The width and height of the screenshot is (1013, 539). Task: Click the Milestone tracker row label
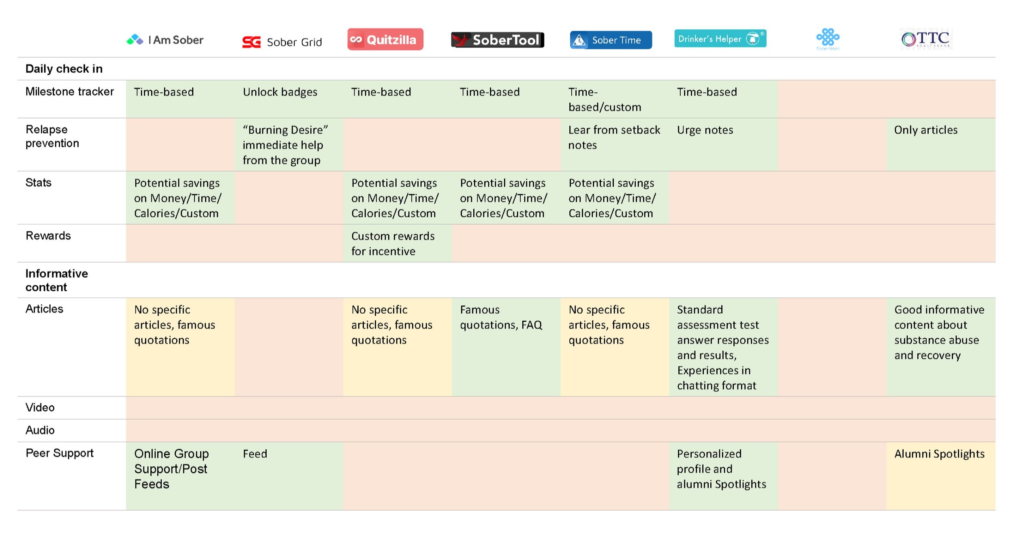click(x=70, y=92)
